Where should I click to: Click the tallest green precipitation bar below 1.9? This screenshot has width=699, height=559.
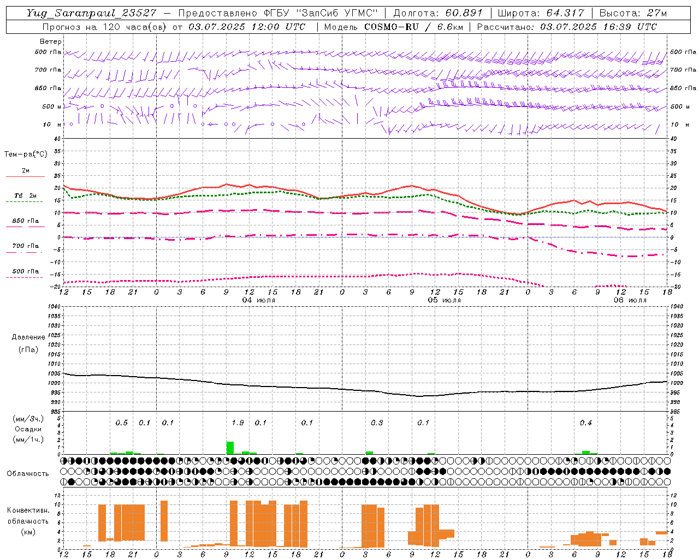click(x=230, y=448)
